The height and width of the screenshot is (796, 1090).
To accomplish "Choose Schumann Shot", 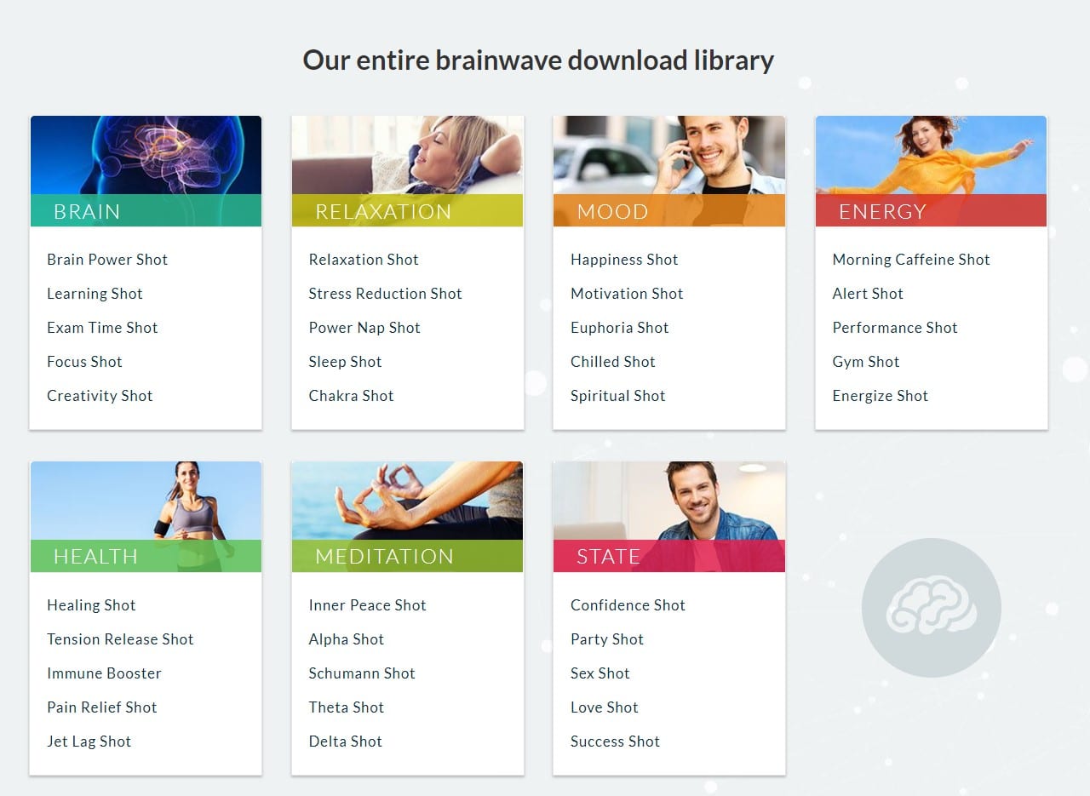I will 362,673.
